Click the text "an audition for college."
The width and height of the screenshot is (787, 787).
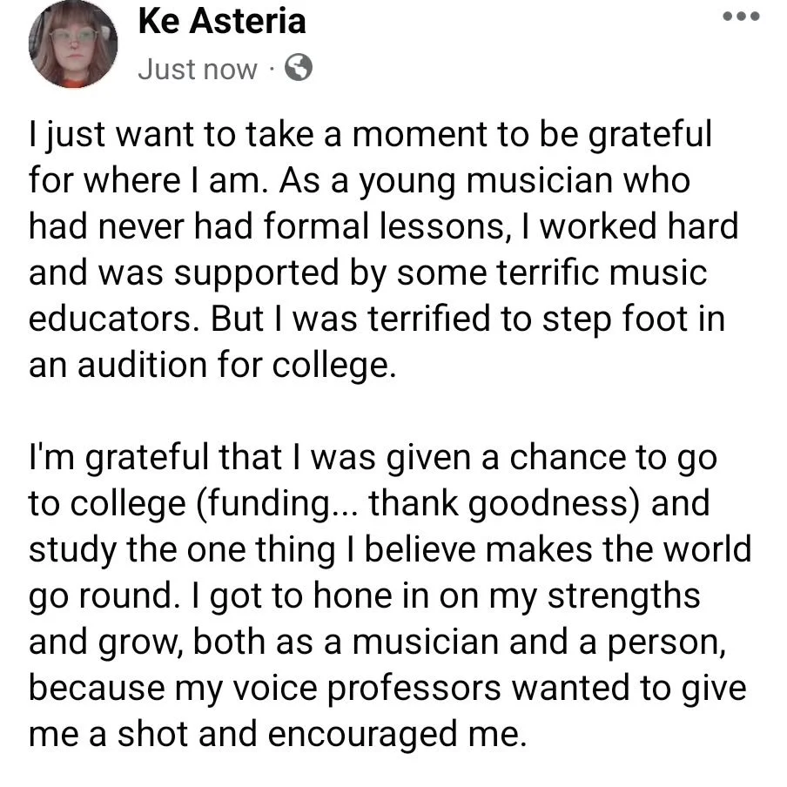211,364
